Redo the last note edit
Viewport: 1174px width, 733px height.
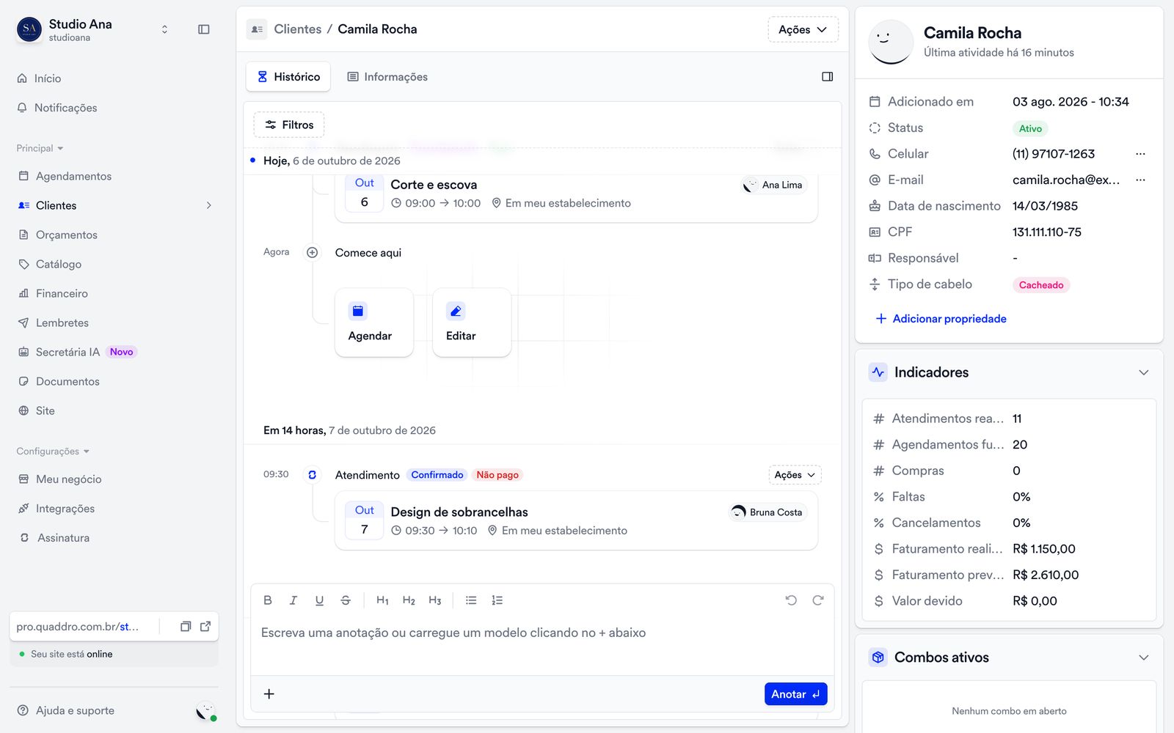818,600
